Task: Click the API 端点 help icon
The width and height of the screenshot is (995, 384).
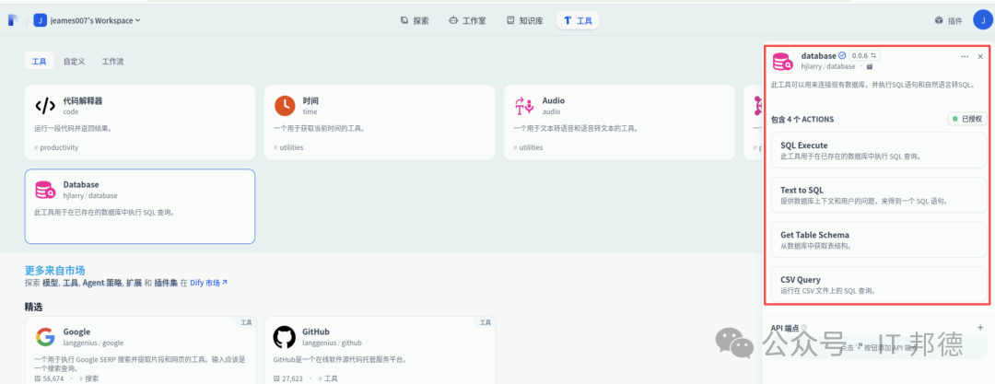Action: 803,328
